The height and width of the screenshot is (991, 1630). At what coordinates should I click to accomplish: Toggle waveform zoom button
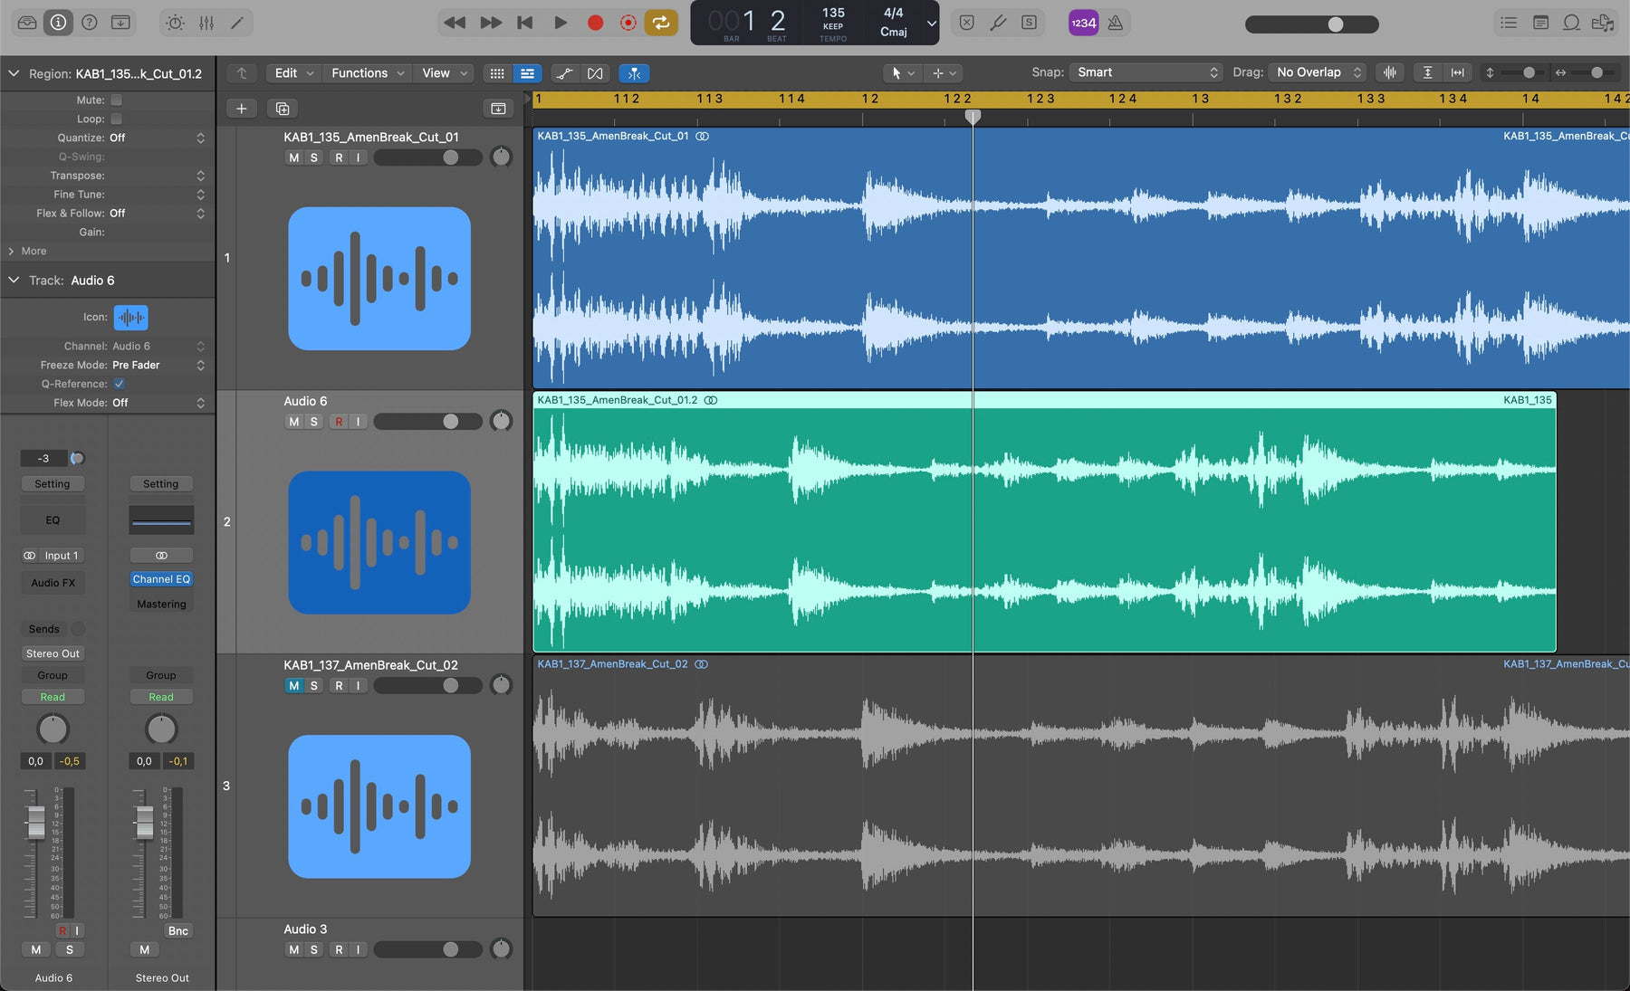pos(1390,72)
